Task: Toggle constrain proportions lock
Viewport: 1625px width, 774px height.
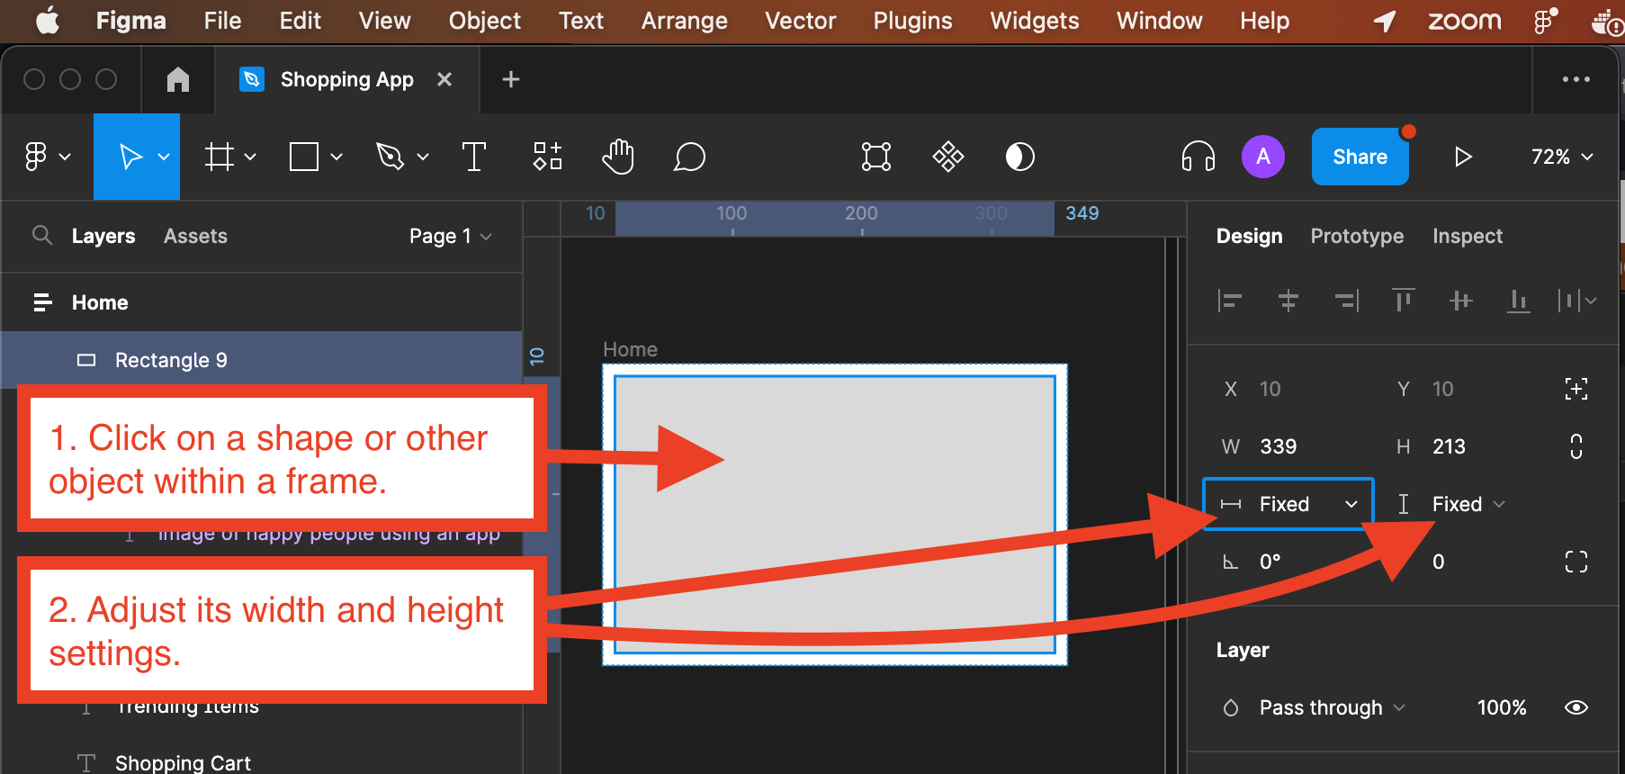Action: [x=1576, y=446]
